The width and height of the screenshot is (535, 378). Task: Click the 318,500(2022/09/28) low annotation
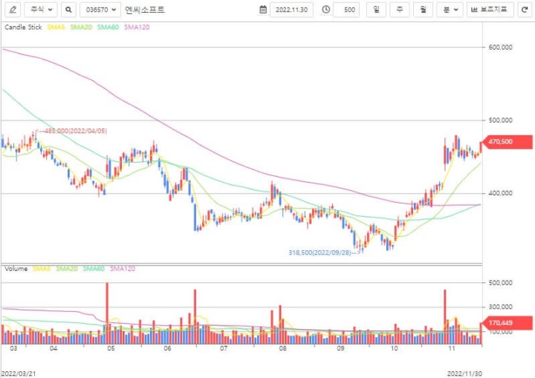click(x=324, y=252)
